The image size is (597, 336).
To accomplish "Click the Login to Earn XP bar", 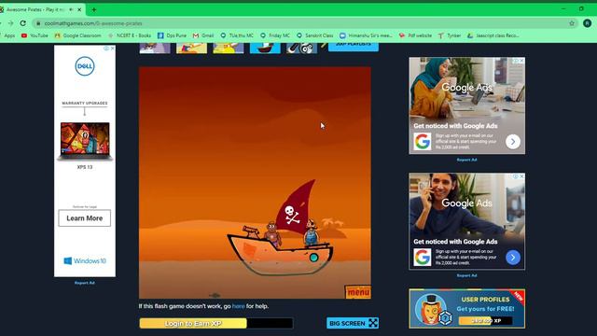I will [216, 324].
